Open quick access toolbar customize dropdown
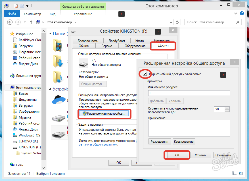 27,6
